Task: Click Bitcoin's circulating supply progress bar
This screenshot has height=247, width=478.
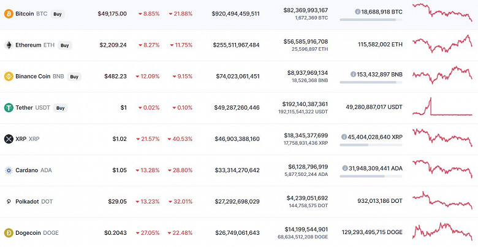Action: click(371, 20)
